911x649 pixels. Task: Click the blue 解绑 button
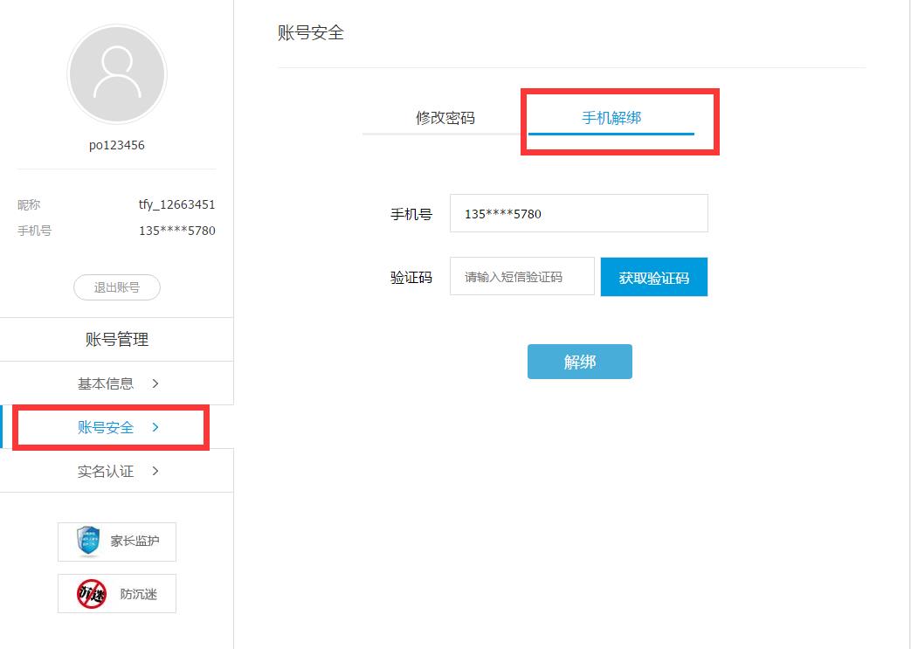point(579,362)
